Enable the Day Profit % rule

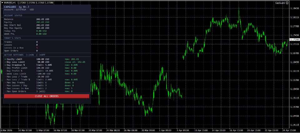point(5,71)
